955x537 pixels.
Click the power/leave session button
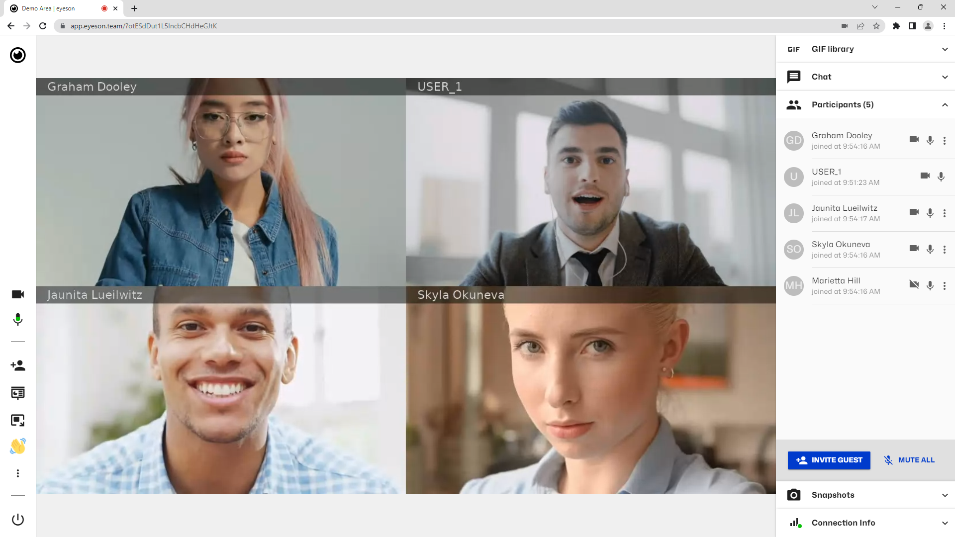tap(18, 519)
